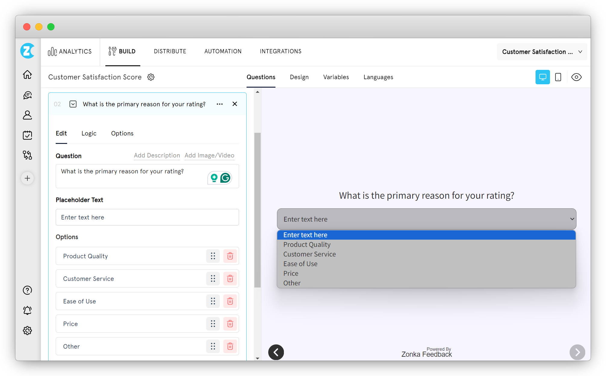Select Price option from dropdown preview
The width and height of the screenshot is (606, 376).
290,273
